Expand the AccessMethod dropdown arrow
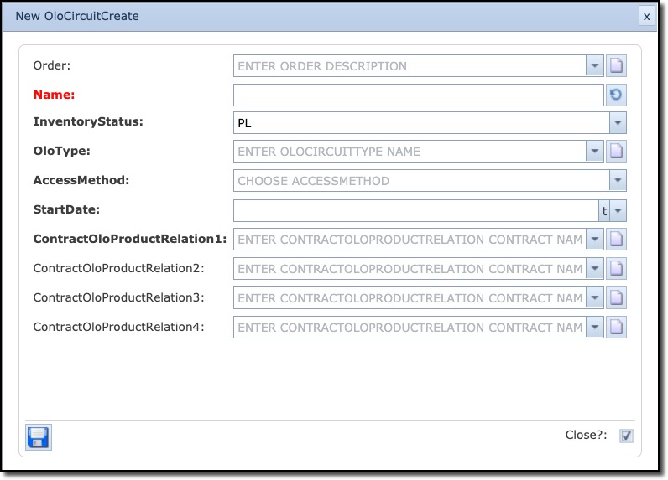This screenshot has height=480, width=668. pos(618,181)
